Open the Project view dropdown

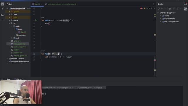coord(11,4)
